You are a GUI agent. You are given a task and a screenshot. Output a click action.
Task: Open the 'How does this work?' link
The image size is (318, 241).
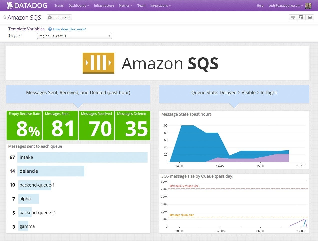(69, 29)
